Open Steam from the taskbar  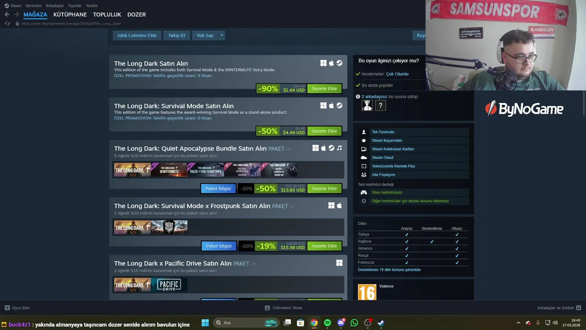(381, 323)
